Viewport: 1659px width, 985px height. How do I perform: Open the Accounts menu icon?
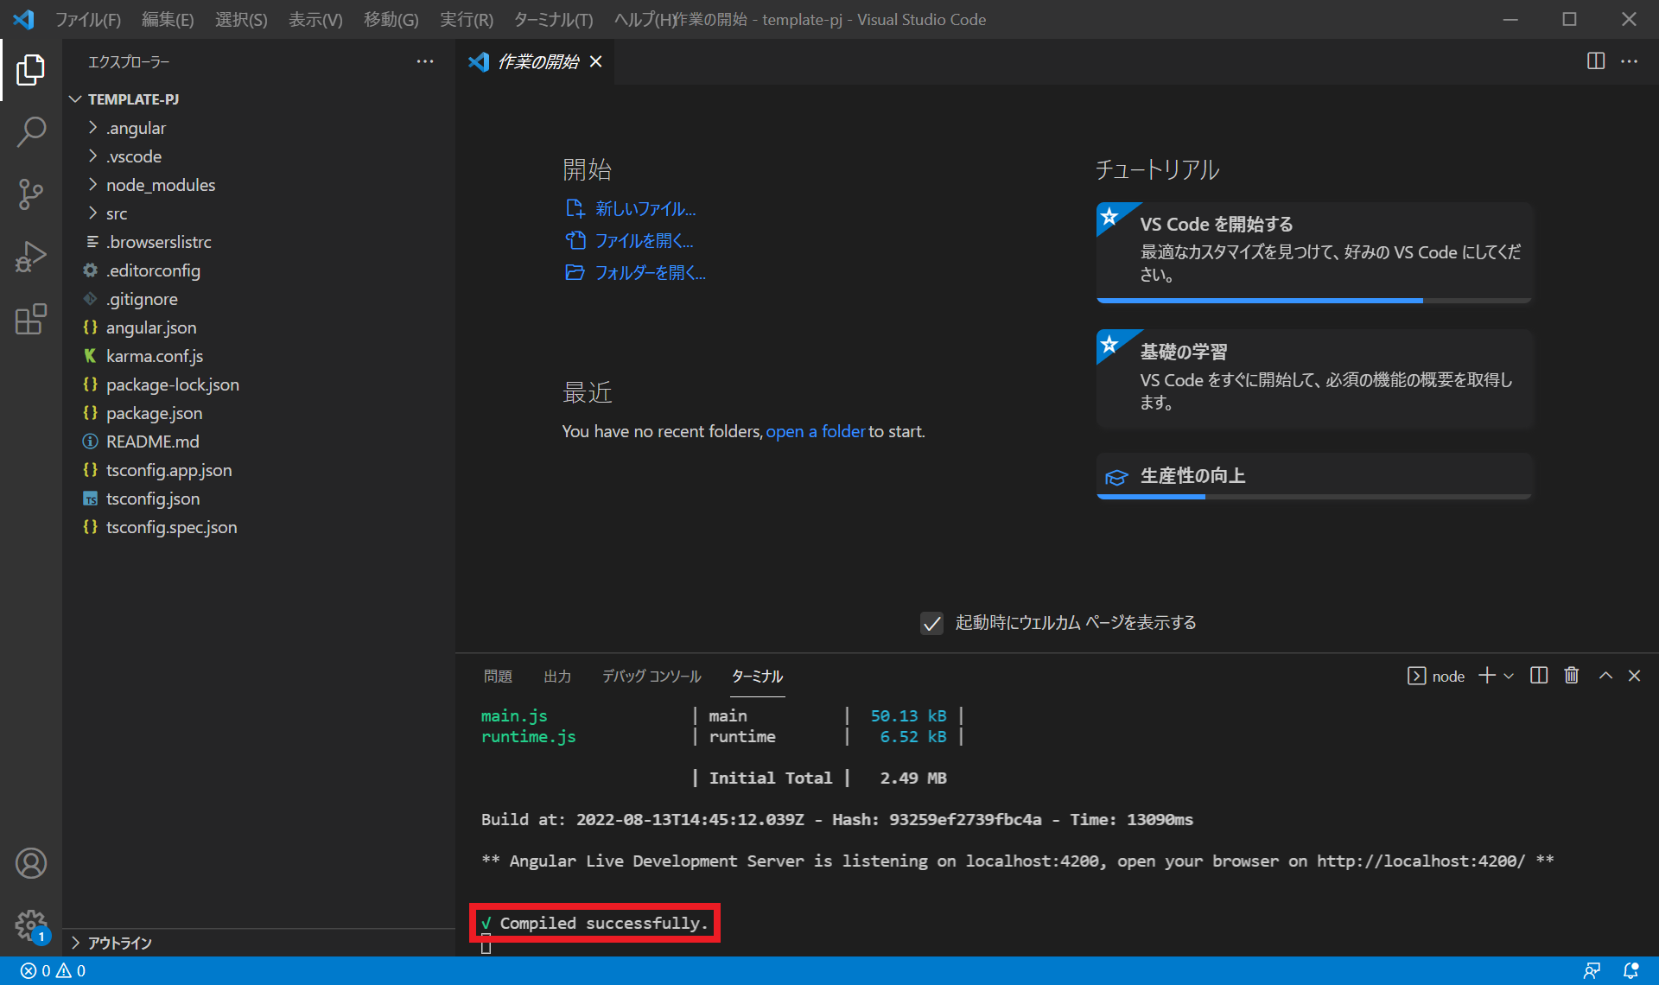point(31,863)
